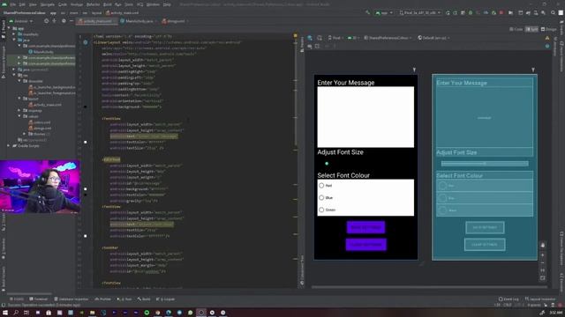Click the Windows Start button

pos(5,313)
